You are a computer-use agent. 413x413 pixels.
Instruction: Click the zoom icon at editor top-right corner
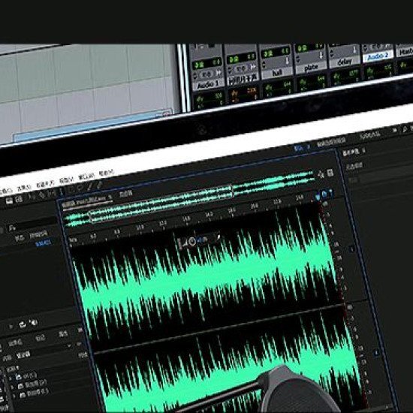pos(321,174)
